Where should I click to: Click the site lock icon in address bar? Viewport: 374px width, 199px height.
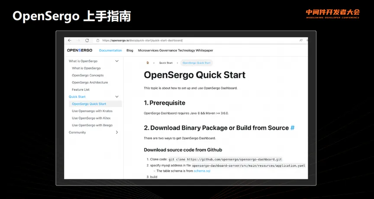tap(97, 41)
